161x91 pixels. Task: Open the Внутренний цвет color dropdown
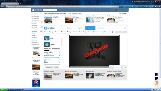click(57, 51)
